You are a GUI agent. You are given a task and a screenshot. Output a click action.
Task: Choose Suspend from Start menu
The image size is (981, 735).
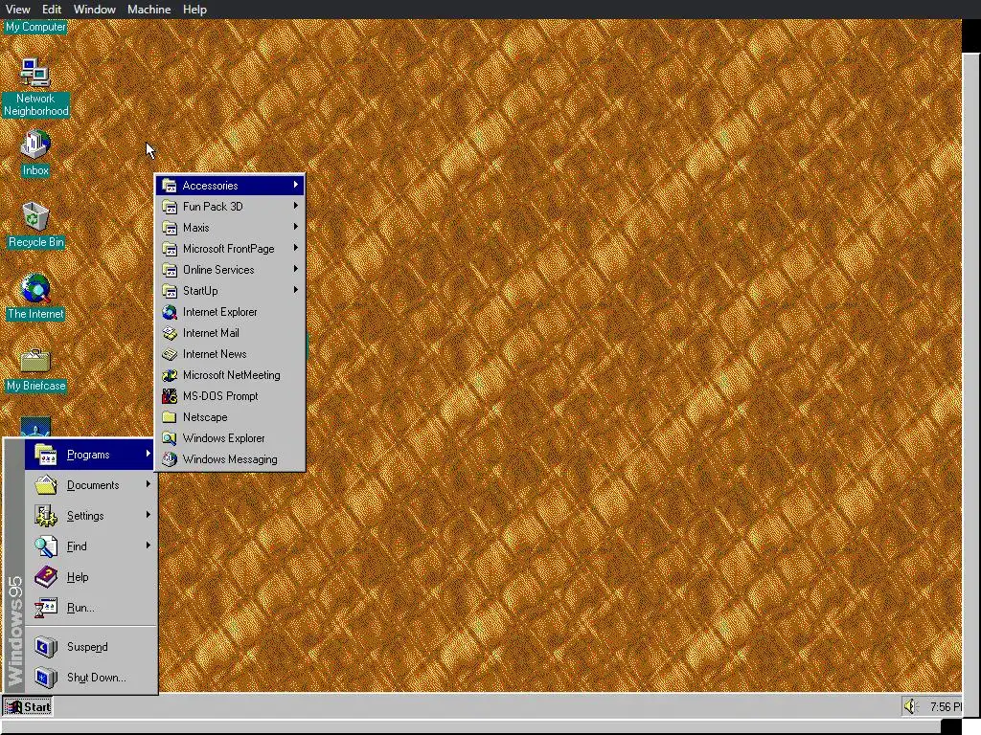coord(91,647)
